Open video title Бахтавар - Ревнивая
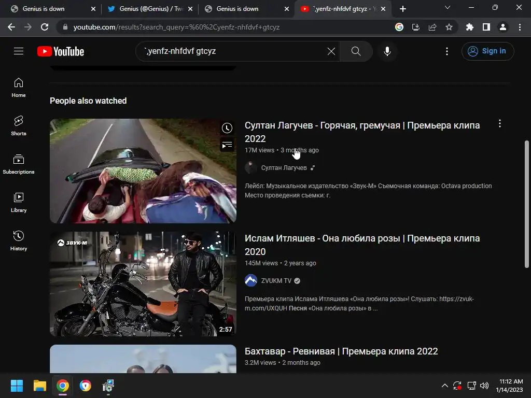This screenshot has height=398, width=531. point(341,351)
